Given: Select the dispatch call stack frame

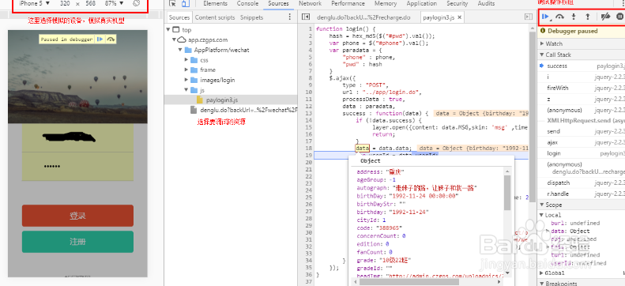Looking at the screenshot, I should point(582,183).
